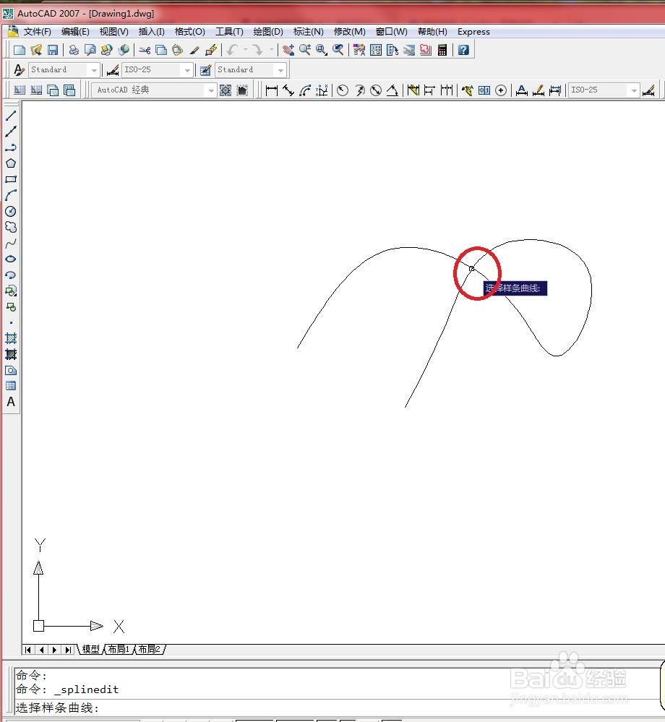
Task: Click the Linear dimension icon
Action: [272, 90]
